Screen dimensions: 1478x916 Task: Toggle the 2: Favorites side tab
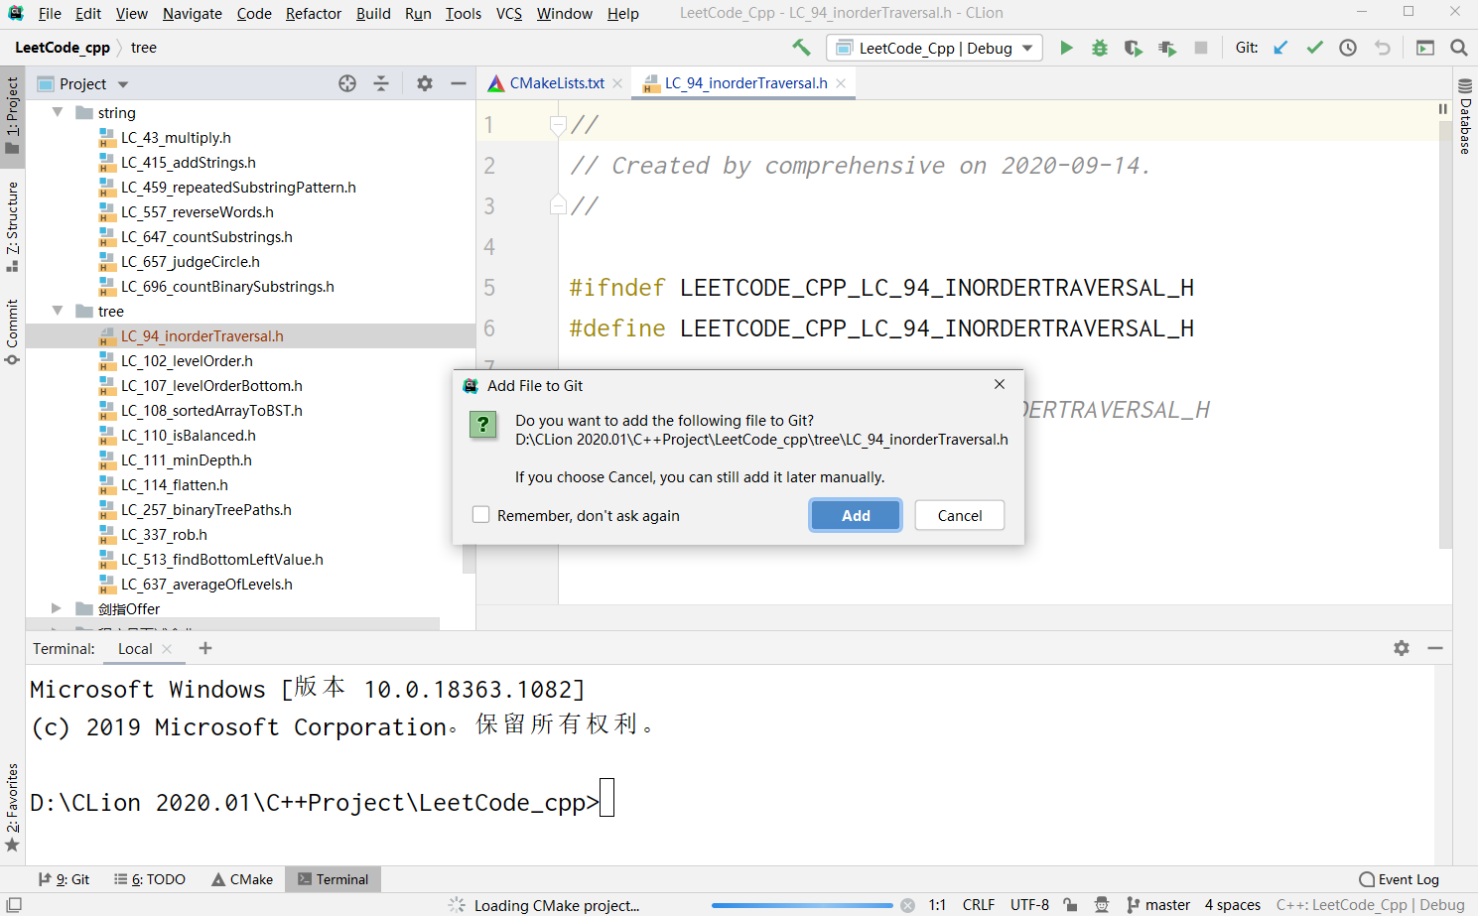(12, 808)
